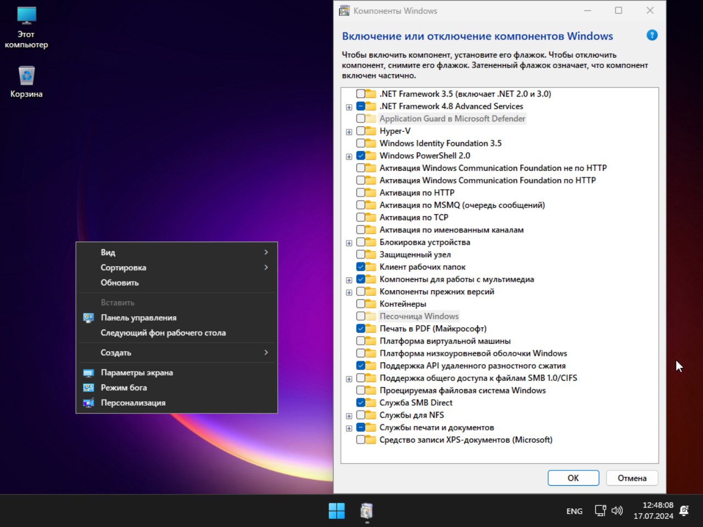This screenshot has width=703, height=527.
Task: Open the Сортировка submenu
Action: 176,267
